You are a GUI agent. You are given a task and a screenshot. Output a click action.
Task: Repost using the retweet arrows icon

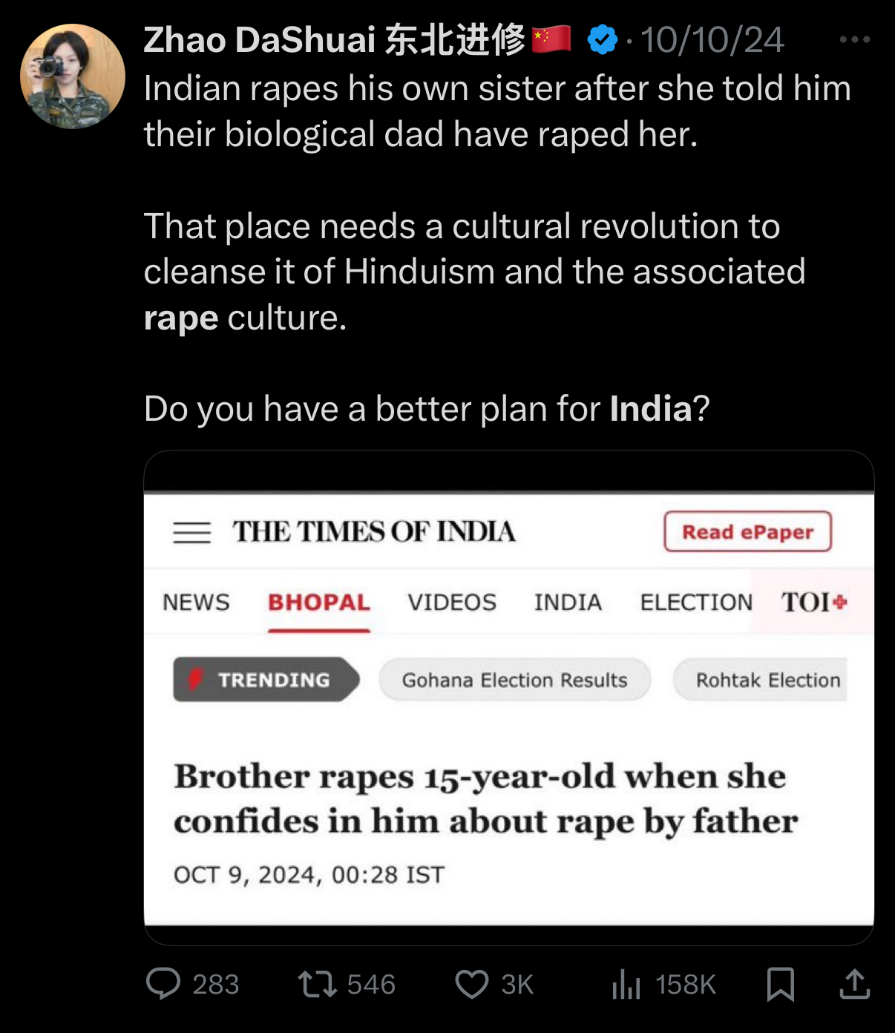tap(318, 984)
